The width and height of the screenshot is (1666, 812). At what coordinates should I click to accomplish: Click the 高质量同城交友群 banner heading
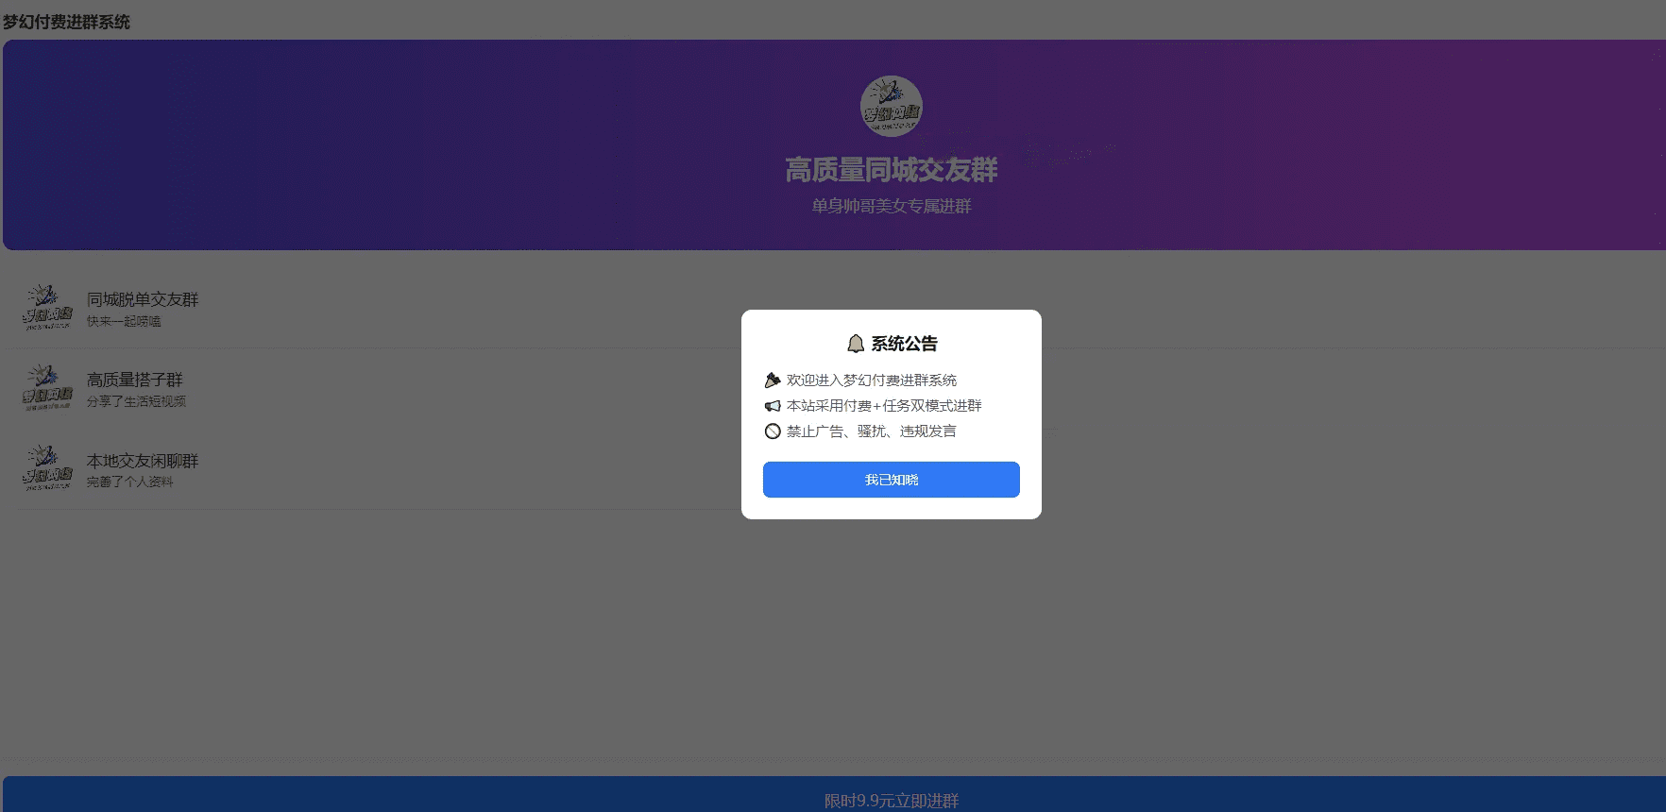click(891, 170)
